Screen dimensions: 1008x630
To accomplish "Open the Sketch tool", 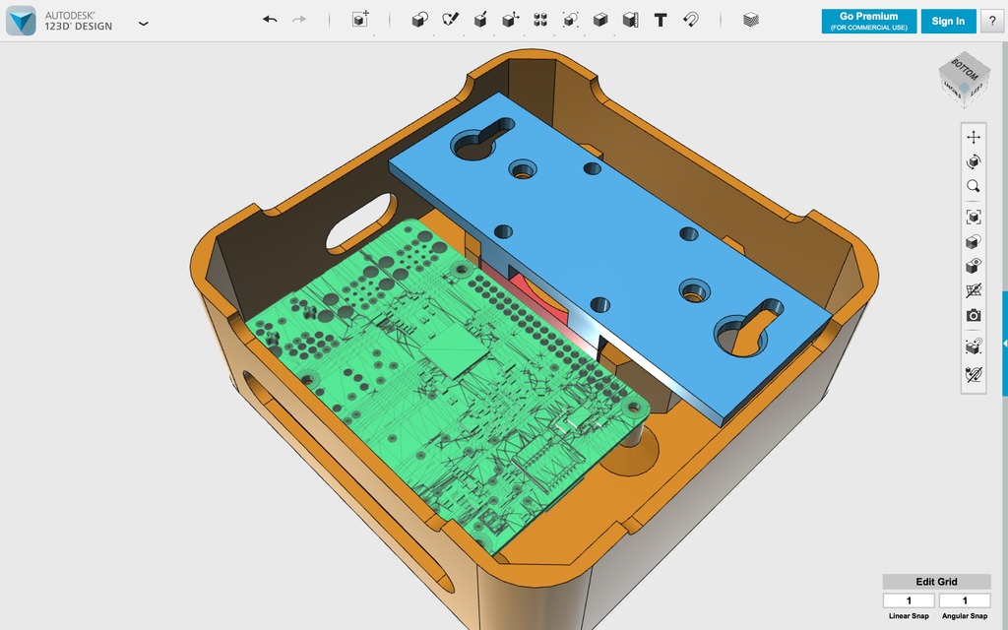I will tap(450, 20).
